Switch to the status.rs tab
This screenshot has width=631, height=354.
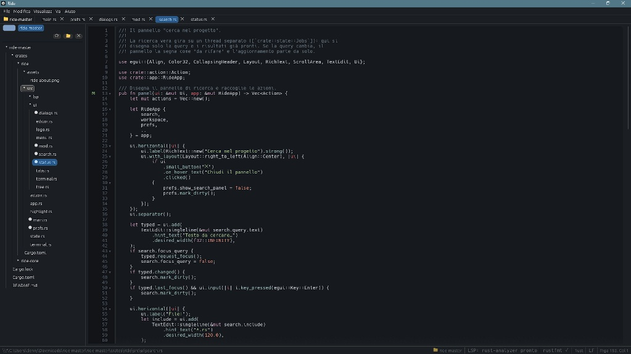click(199, 19)
